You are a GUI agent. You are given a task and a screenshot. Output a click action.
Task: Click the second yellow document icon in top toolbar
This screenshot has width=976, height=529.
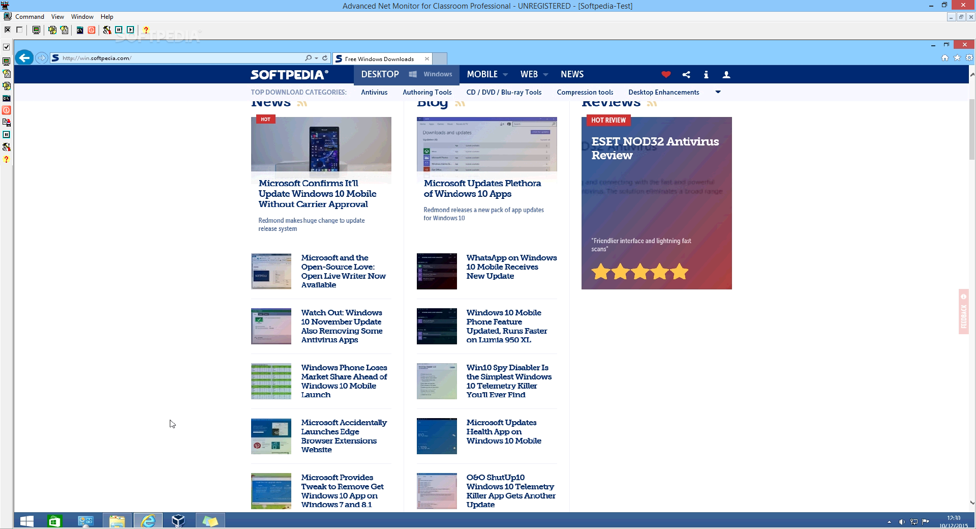[65, 30]
